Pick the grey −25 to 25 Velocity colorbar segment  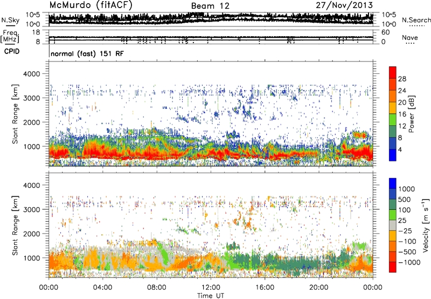click(393, 226)
